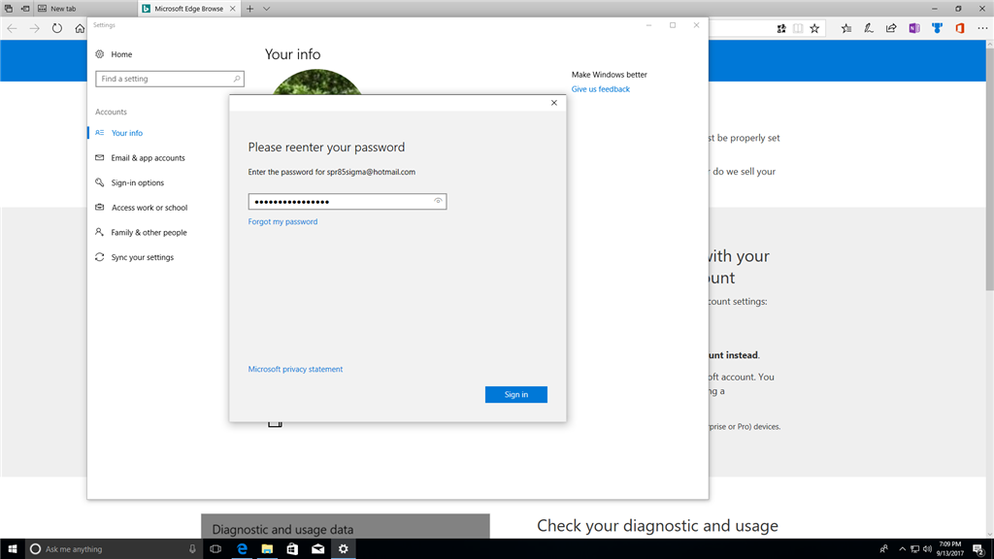This screenshot has width=994, height=559.
Task: Close the password reentry dialog
Action: (554, 103)
